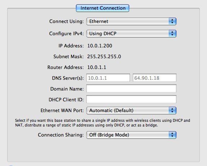Click the Configure IPv4 label
Viewport: 207px width, 166px height.
(66, 34)
